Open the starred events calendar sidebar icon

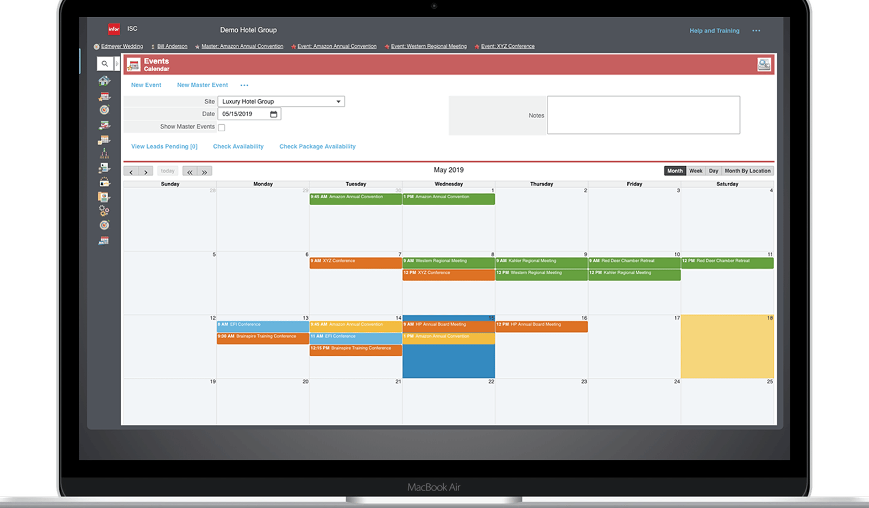coord(104,97)
